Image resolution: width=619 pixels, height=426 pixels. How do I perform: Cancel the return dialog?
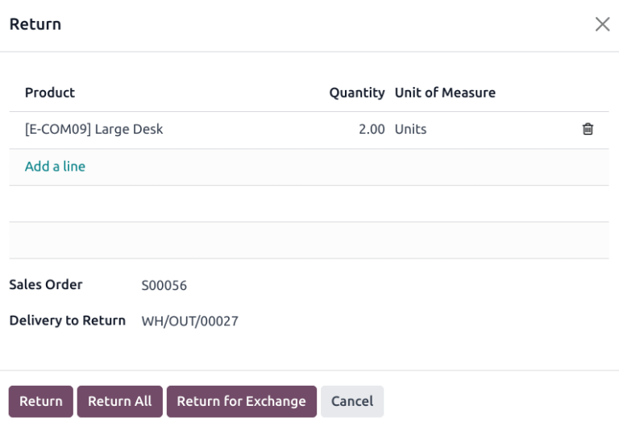(x=352, y=401)
